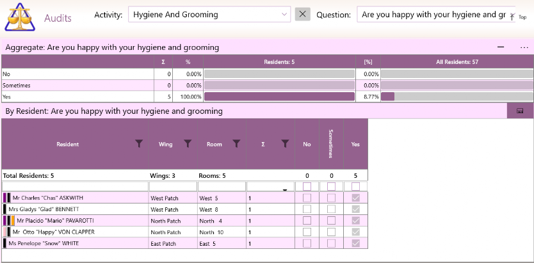
Task: Open the Σ column filter in resident table
Action: (286, 144)
